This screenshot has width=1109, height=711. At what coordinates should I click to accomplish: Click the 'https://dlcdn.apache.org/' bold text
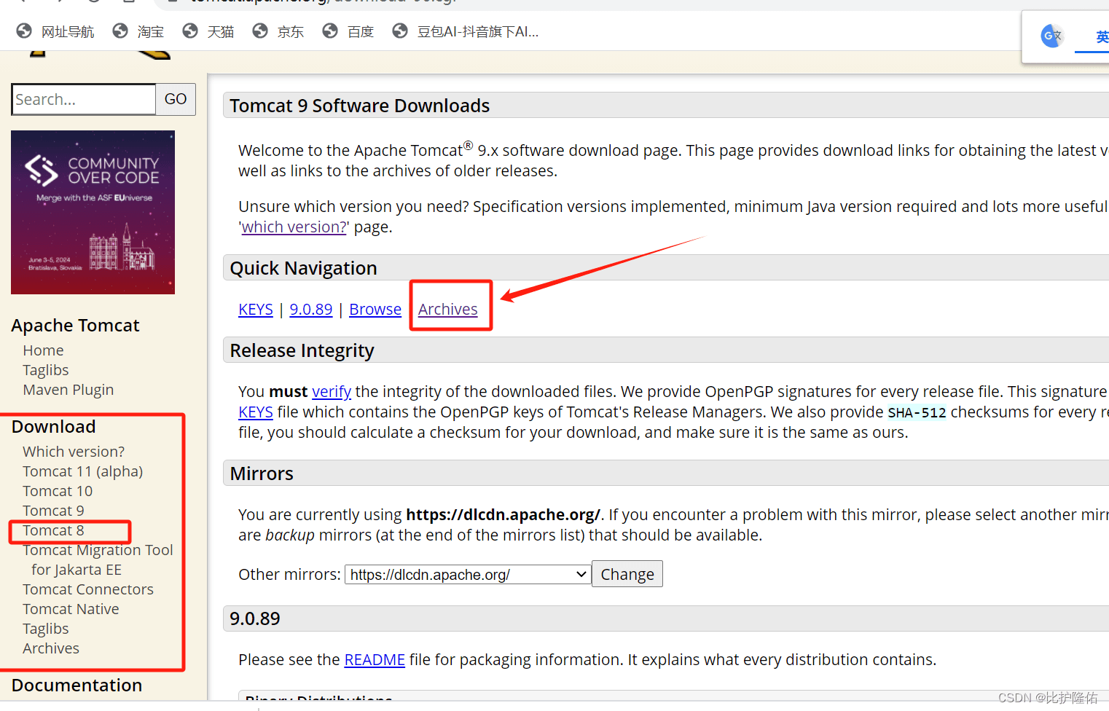coord(503,514)
